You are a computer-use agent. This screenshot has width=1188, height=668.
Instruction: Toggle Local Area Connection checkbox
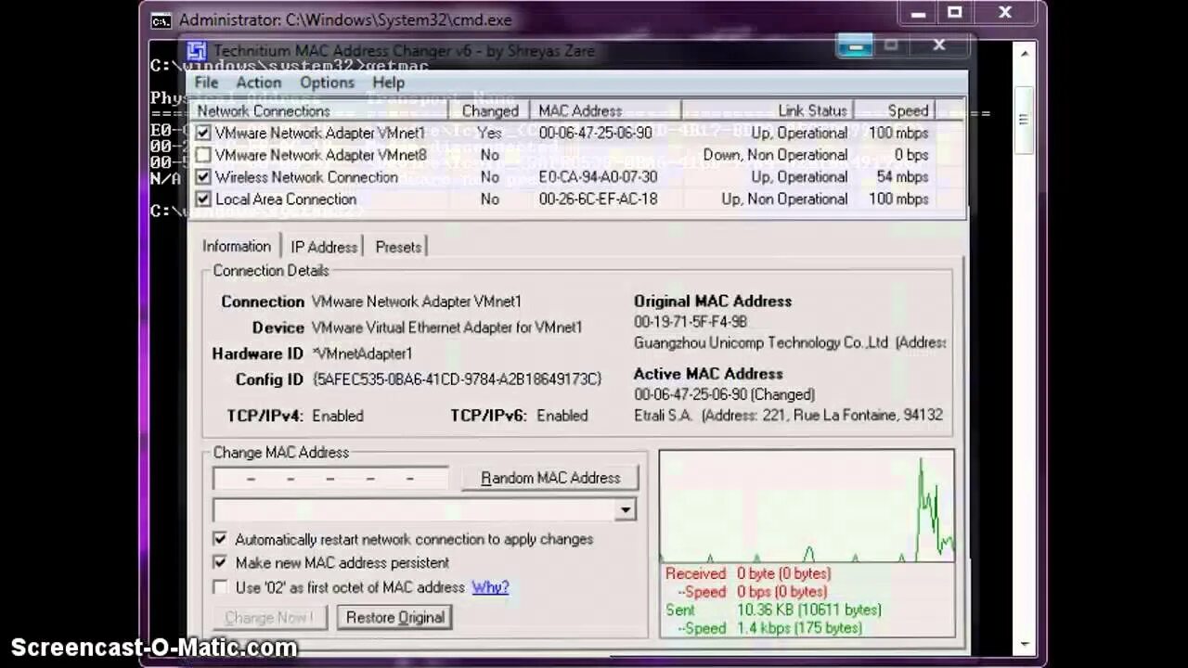(x=203, y=199)
